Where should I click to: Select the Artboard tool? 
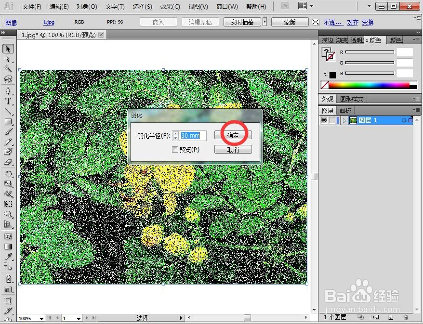[x=8, y=301]
